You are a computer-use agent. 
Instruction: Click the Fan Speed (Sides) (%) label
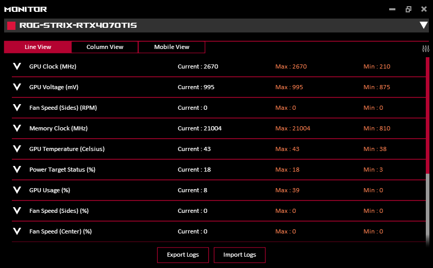click(x=59, y=211)
